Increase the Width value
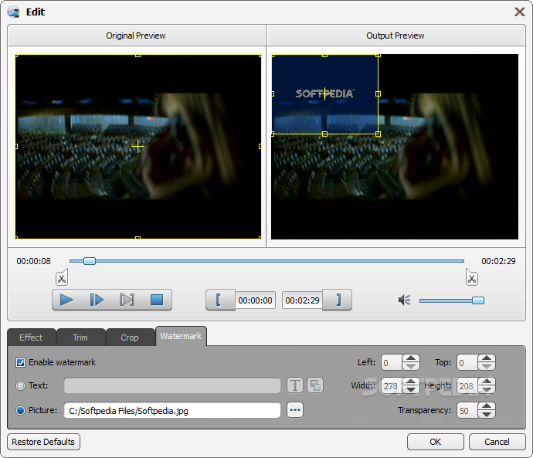The image size is (533, 458). 411,382
